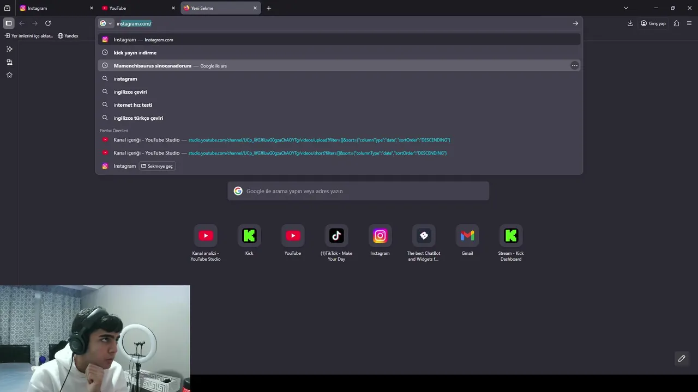Open the AI chatbot sparkle sidebar icon
This screenshot has height=392, width=698.
[9, 49]
